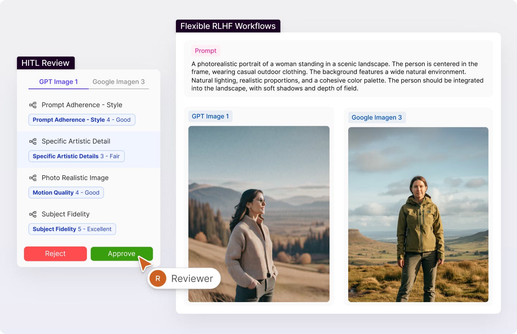Click the Photo Realistic Image heading

(75, 178)
